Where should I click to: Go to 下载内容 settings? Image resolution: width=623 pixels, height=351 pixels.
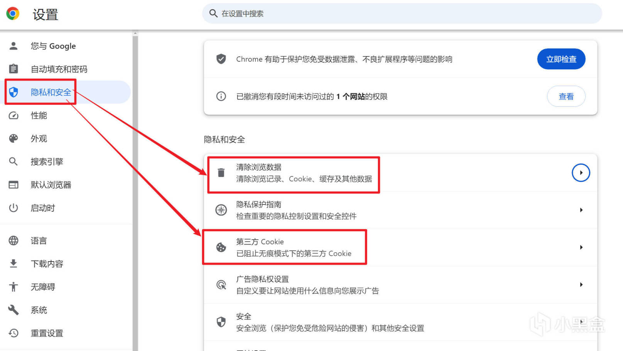66,264
